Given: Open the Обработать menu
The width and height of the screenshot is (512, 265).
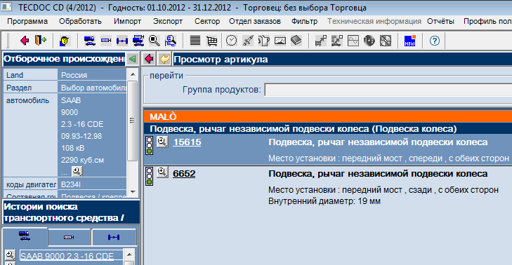Looking at the screenshot, I should [80, 21].
